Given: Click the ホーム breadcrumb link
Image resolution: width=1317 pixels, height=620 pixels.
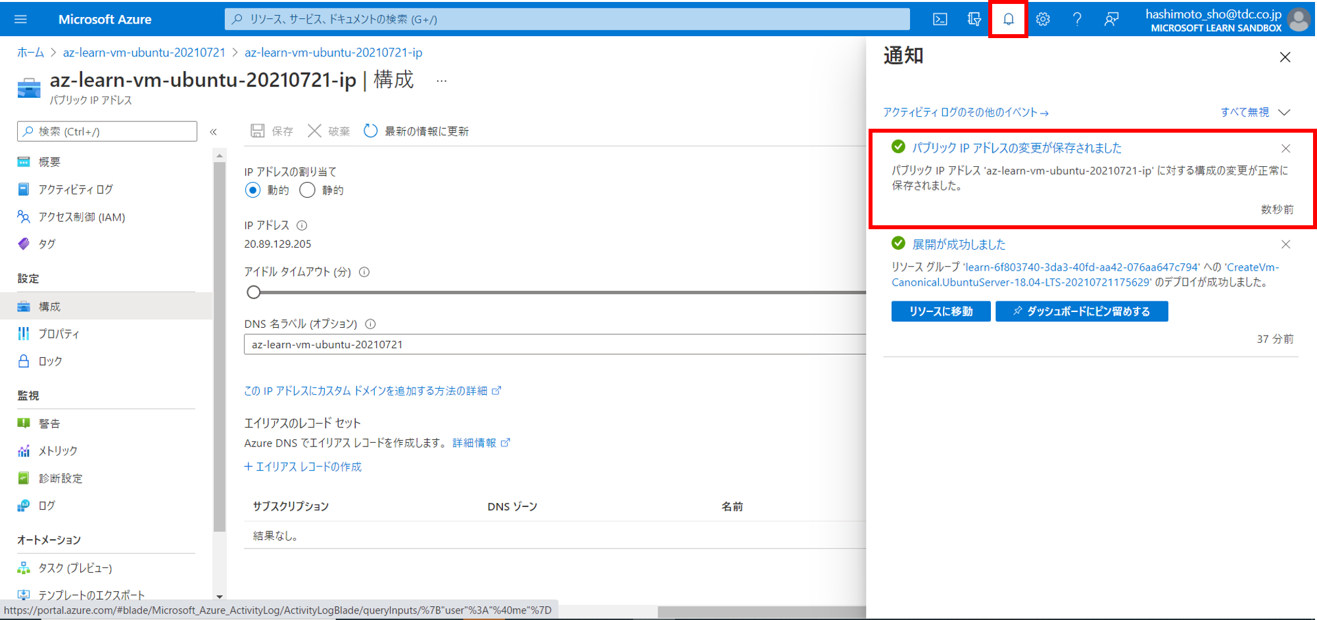Looking at the screenshot, I should click(30, 53).
